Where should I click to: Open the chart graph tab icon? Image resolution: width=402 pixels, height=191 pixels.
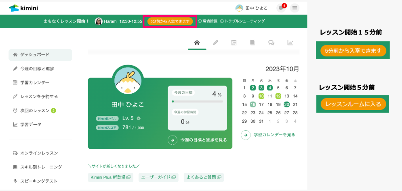click(290, 43)
